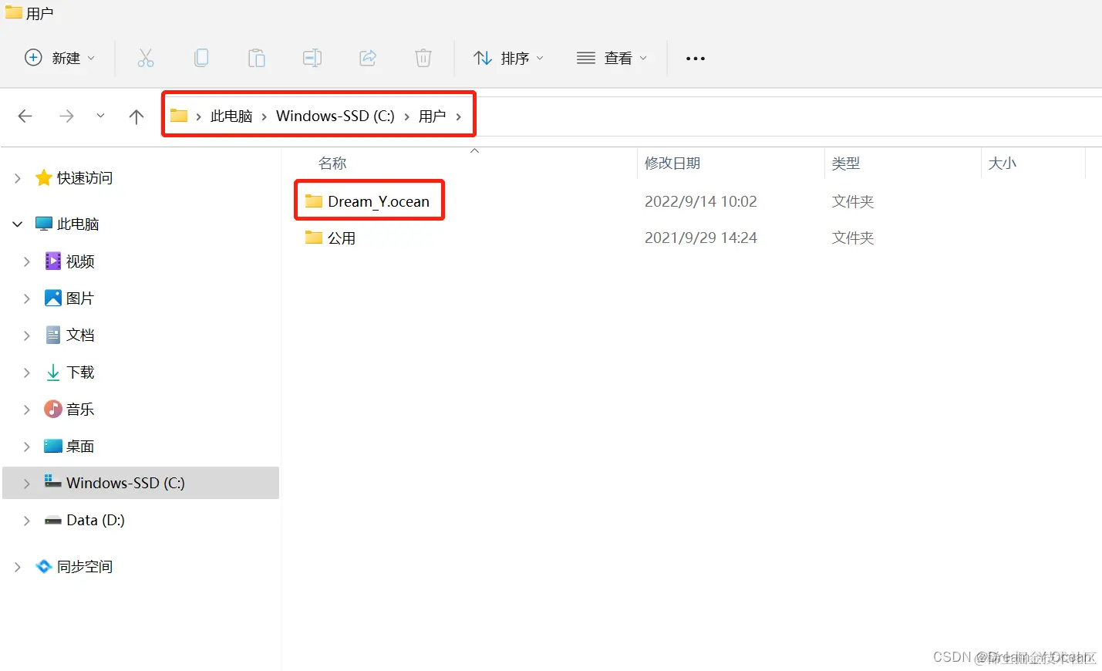Expand 快速访问 in navigation pane

pos(18,178)
